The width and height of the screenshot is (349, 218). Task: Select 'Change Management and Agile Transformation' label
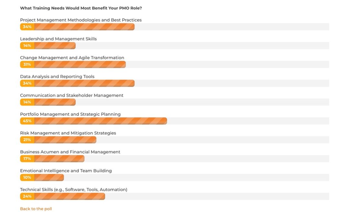[72, 58]
